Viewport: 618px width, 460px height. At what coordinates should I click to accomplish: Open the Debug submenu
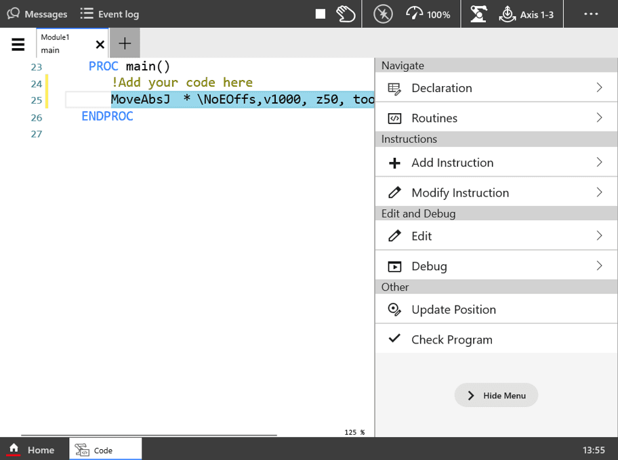(x=496, y=266)
